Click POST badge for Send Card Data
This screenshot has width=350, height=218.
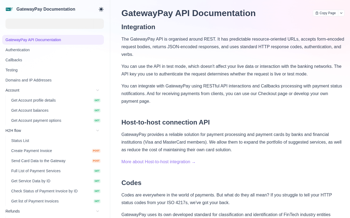[x=96, y=161]
